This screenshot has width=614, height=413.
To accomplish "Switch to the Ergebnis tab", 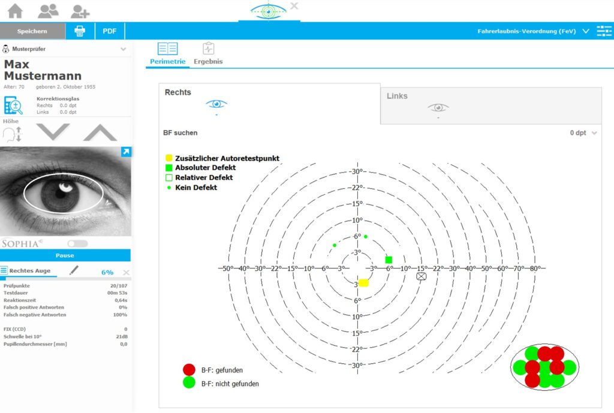I will pyautogui.click(x=208, y=54).
